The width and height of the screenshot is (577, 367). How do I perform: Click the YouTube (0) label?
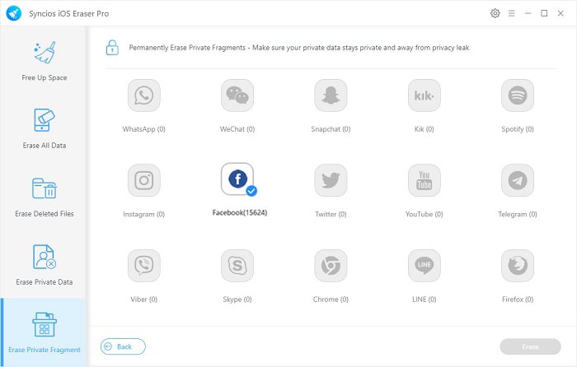point(425,214)
